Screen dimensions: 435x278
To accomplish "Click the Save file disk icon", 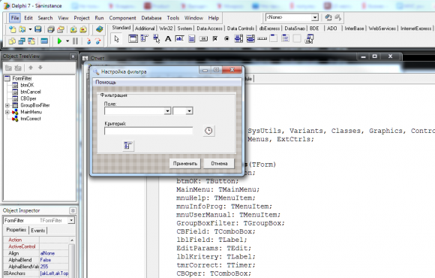I will coord(38,29).
